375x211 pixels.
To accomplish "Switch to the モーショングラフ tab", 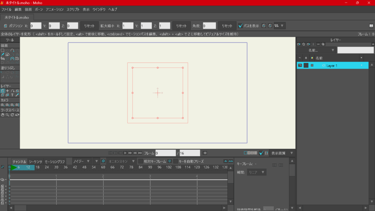I will point(55,162).
